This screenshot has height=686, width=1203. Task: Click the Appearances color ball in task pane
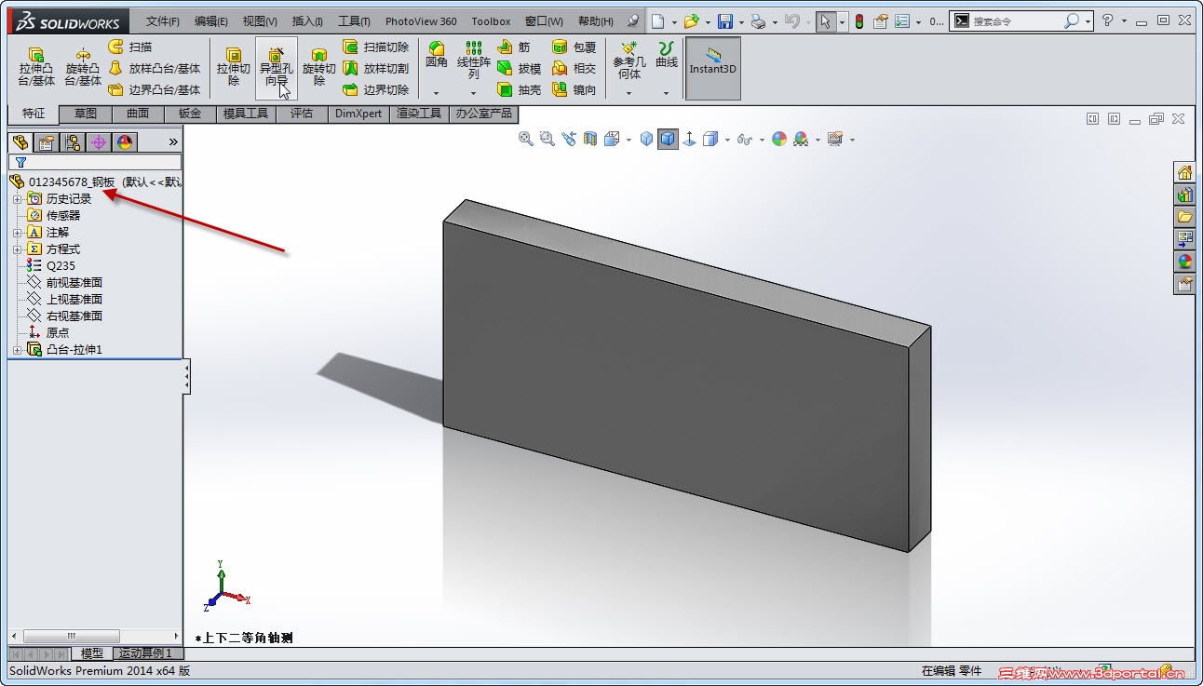(x=1184, y=262)
